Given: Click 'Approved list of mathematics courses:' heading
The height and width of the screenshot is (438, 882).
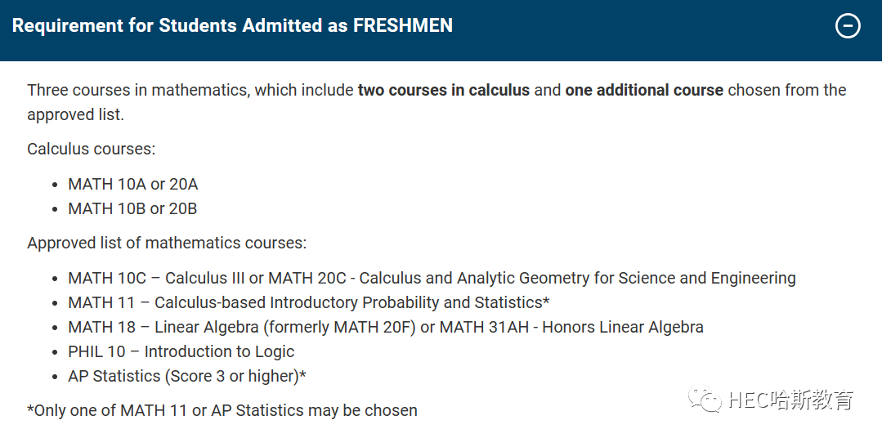Looking at the screenshot, I should (167, 243).
